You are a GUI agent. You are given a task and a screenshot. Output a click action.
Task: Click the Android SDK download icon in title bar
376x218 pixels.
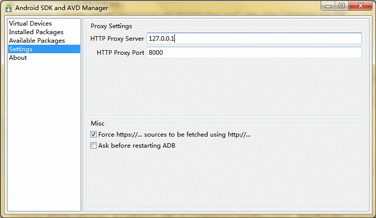tap(9, 8)
